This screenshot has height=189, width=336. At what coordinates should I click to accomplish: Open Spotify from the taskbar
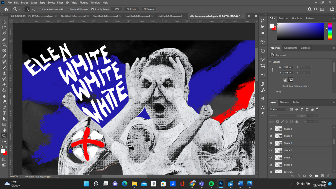point(211,184)
